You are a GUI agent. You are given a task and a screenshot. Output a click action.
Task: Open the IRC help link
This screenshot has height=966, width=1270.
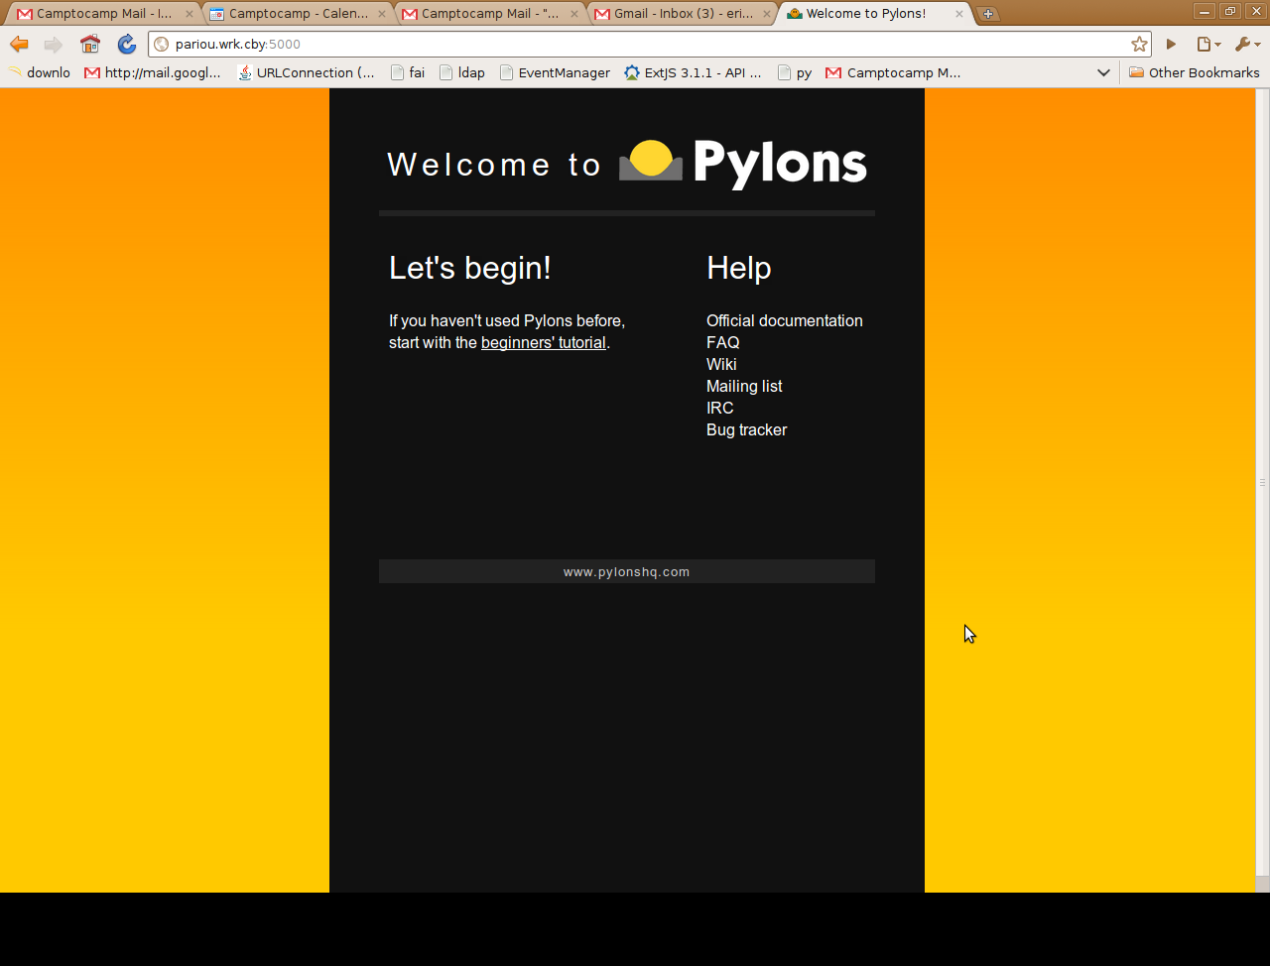pyautogui.click(x=719, y=408)
